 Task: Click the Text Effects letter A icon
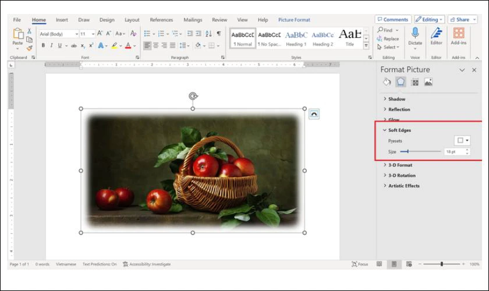point(101,46)
